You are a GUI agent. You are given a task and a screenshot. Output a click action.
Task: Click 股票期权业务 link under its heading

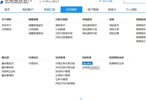[x=116, y=63]
